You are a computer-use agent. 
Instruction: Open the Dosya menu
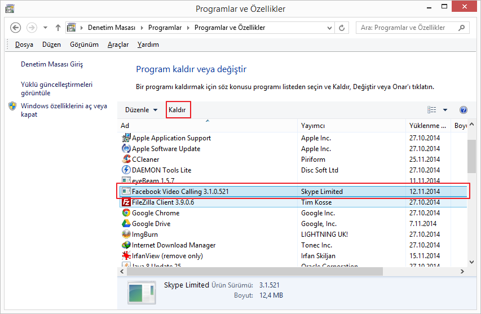(24, 45)
